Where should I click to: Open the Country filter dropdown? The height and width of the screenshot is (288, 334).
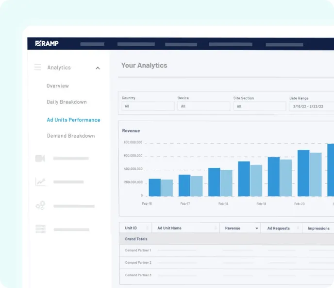click(x=148, y=106)
